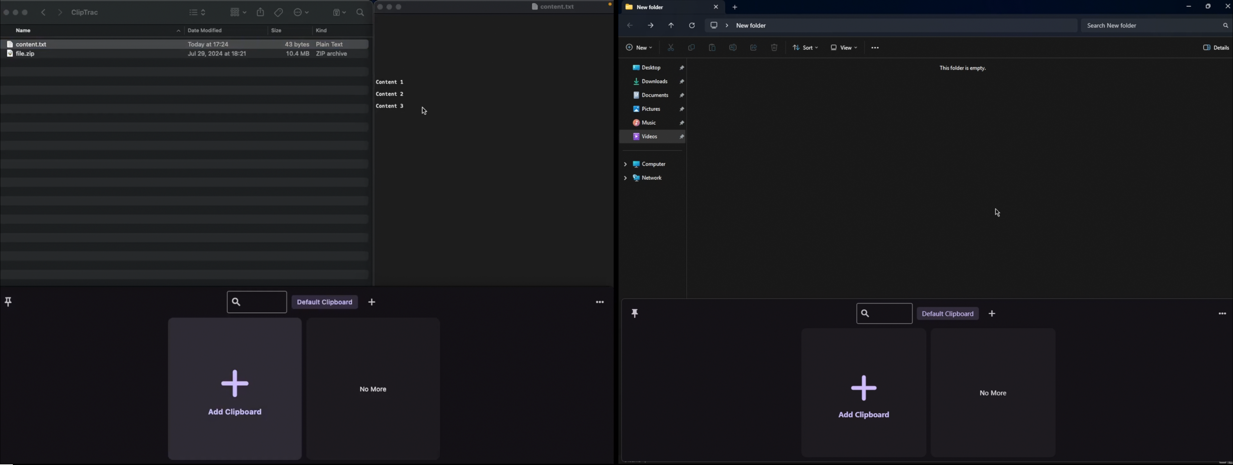Select the content.txt file row

point(184,44)
